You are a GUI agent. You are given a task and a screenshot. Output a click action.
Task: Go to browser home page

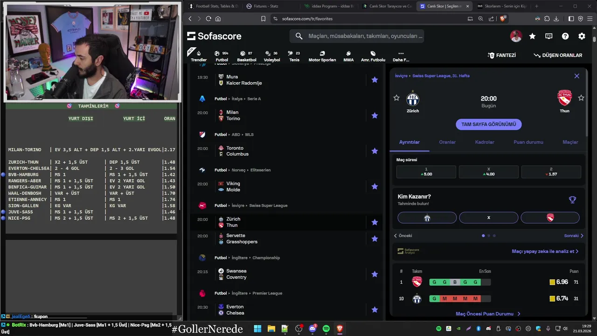click(x=218, y=19)
